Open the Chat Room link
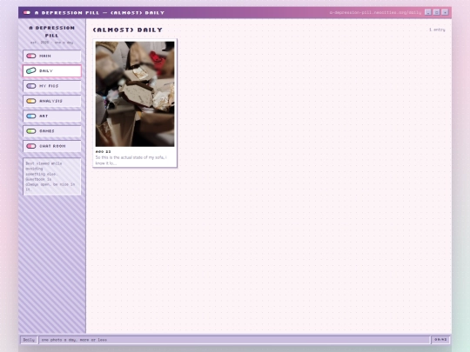Viewport: 470px width, 352px height. (x=52, y=146)
